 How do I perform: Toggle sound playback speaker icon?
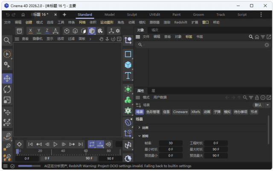click(x=108, y=144)
